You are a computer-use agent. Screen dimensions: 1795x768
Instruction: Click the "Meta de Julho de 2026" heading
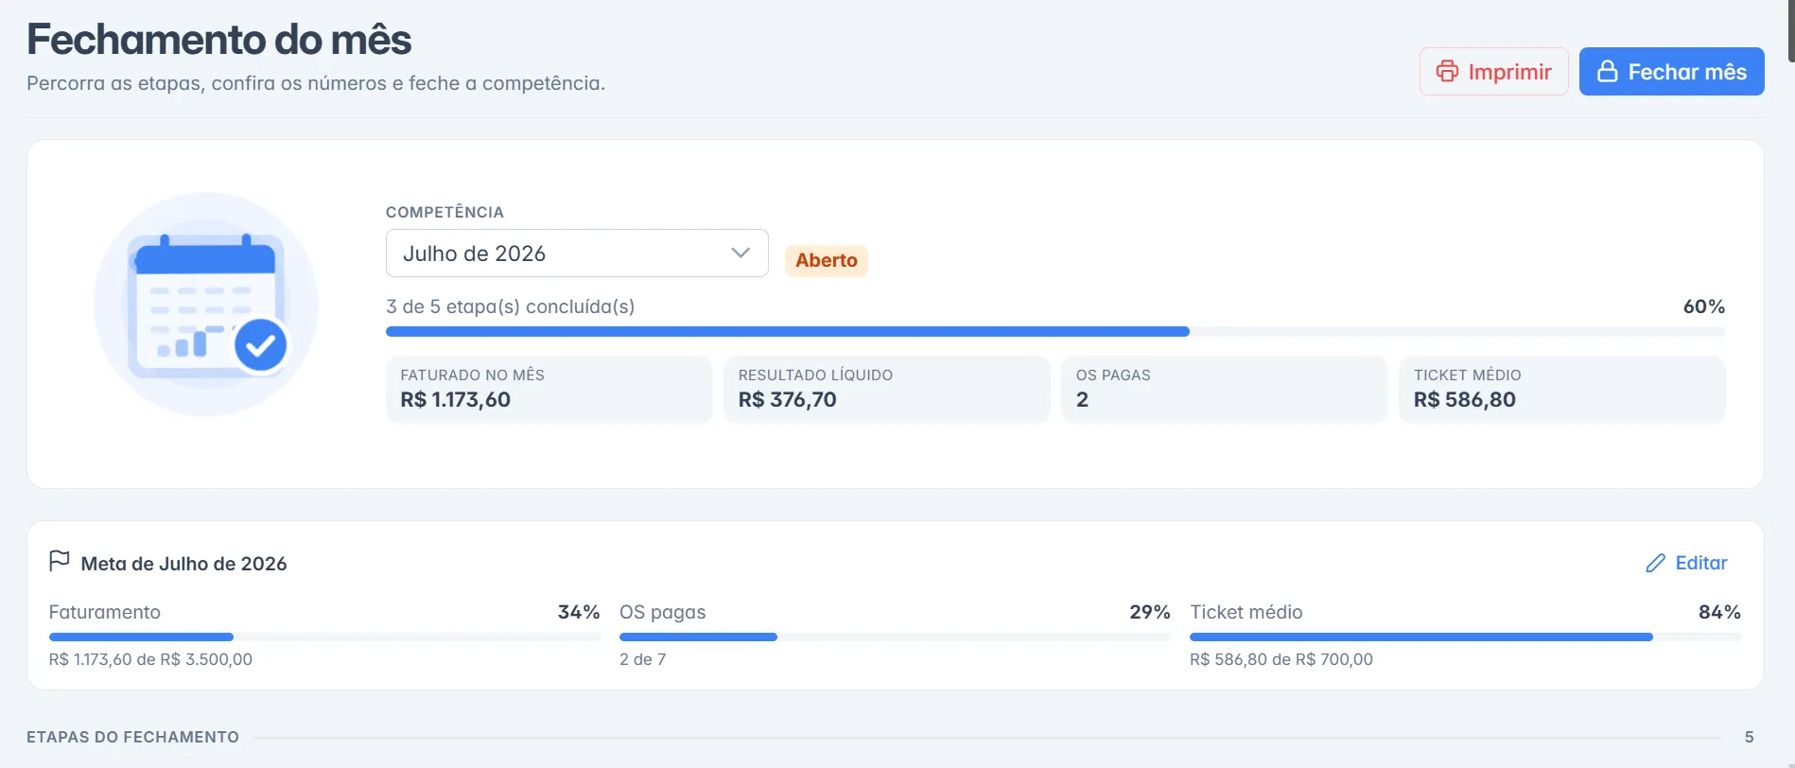[183, 564]
